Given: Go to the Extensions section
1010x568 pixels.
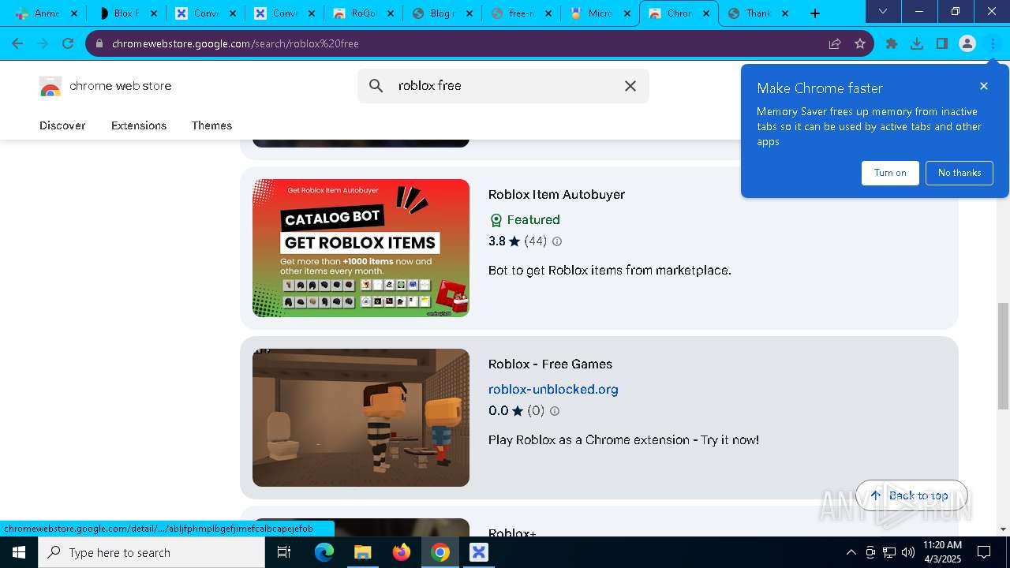Looking at the screenshot, I should coord(139,125).
